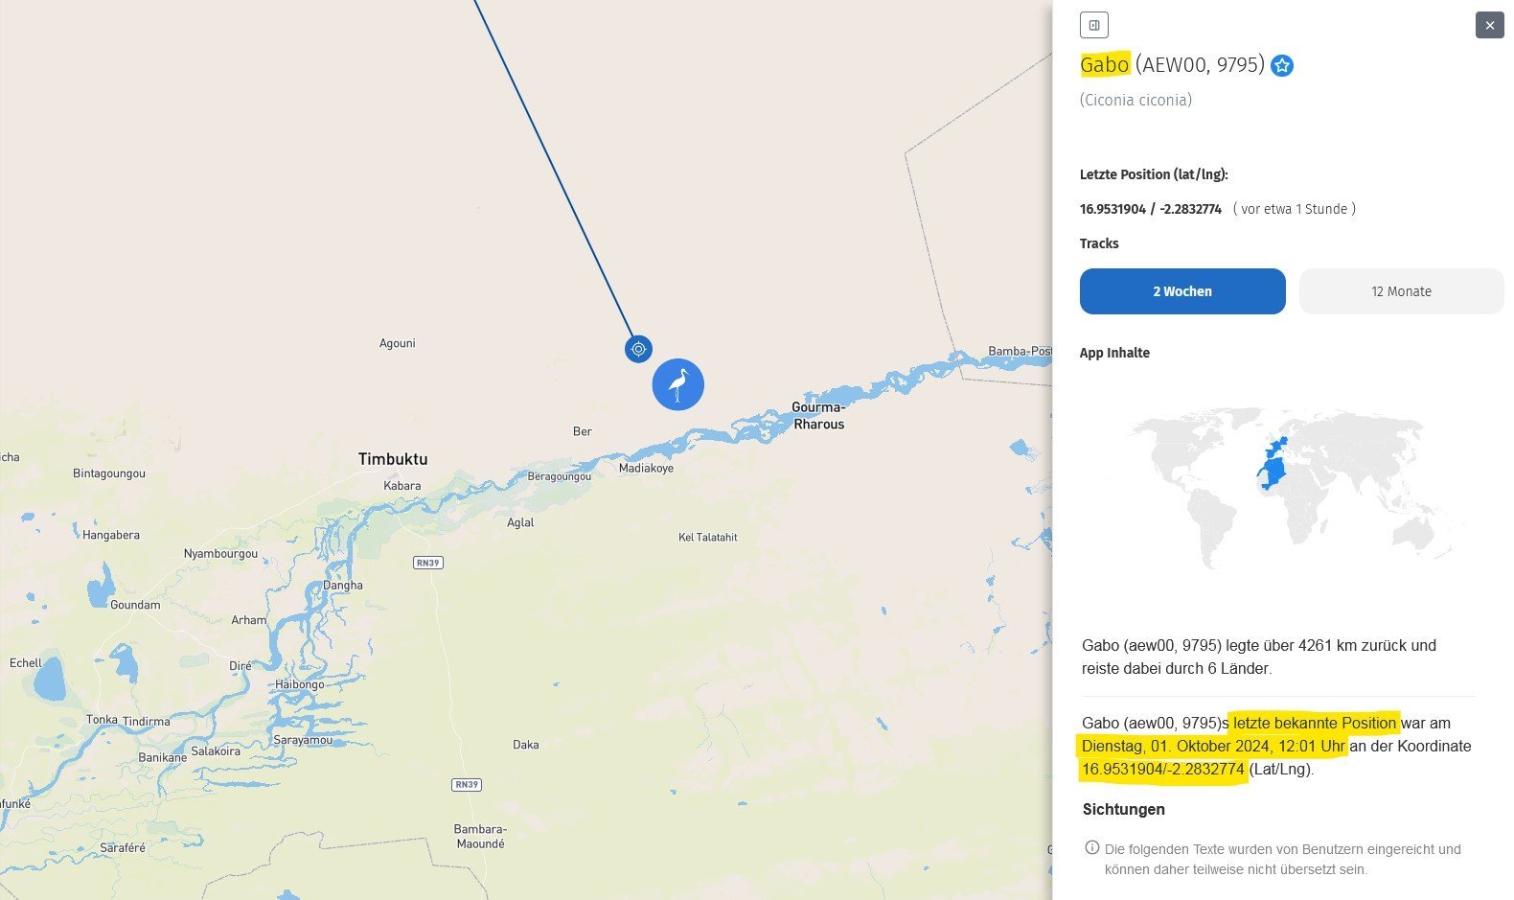1514x900 pixels.
Task: Click the blue flight track line
Action: 556,173
